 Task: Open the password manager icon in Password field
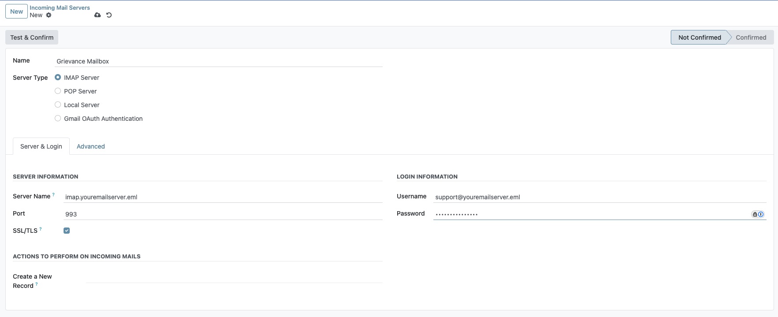tap(758, 214)
